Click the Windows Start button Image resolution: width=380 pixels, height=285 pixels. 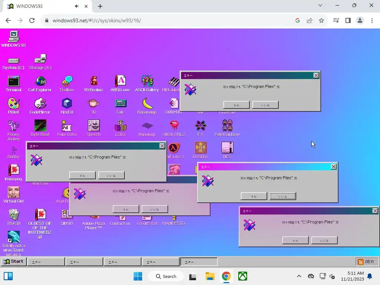[x=138, y=276]
